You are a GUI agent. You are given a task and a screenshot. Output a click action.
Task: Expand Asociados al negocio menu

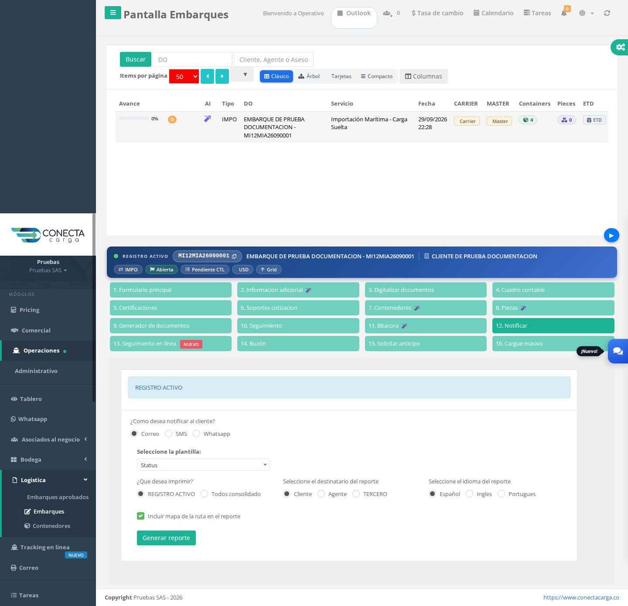pyautogui.click(x=48, y=439)
